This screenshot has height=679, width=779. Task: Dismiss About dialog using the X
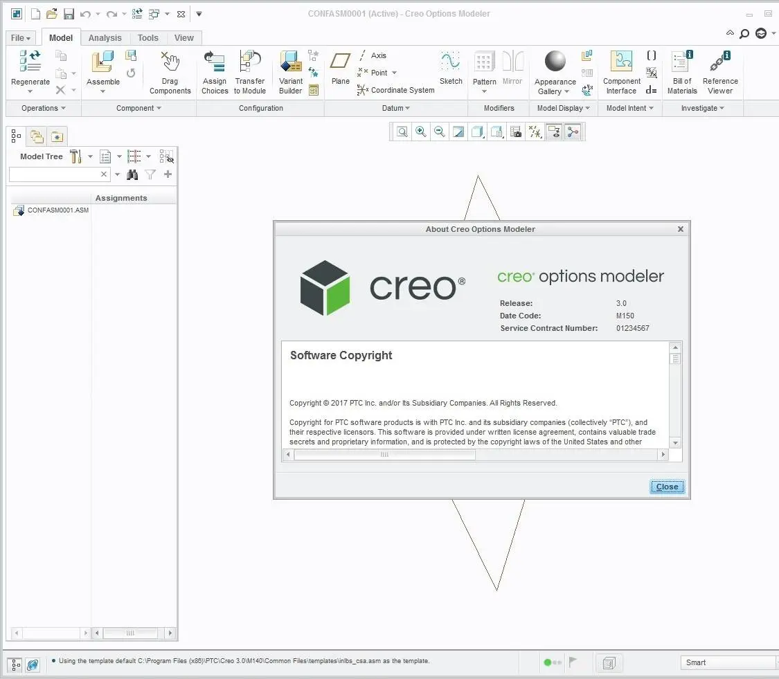click(x=681, y=229)
